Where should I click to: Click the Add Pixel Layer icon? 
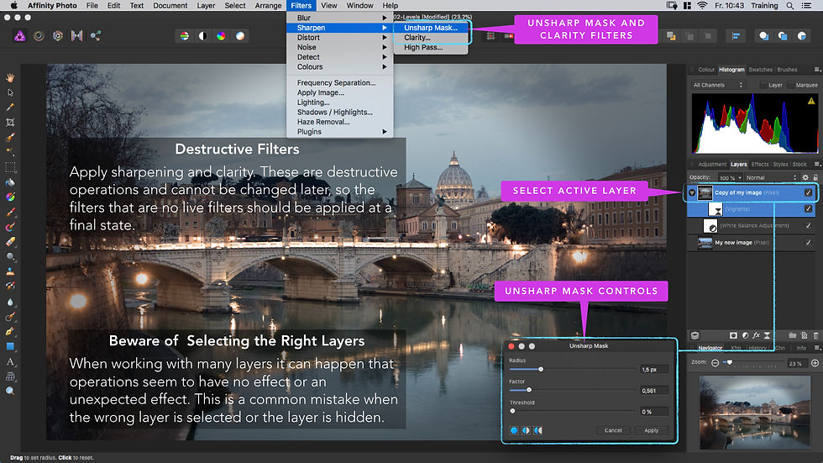[805, 335]
